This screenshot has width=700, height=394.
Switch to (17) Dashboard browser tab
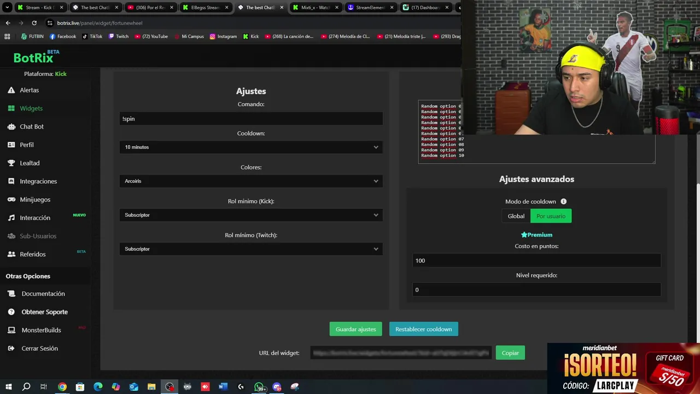pos(426,8)
